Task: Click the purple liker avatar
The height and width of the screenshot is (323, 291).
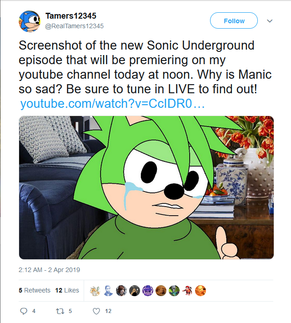Action: pyautogui.click(x=147, y=290)
